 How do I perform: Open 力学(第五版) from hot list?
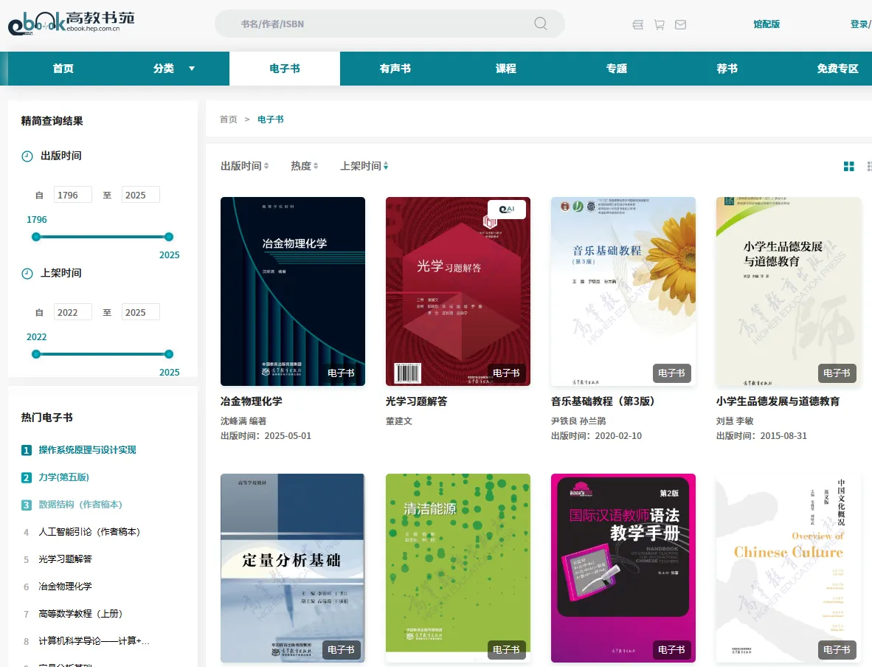point(64,477)
